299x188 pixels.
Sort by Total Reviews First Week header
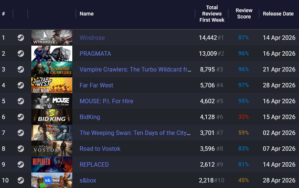click(212, 14)
